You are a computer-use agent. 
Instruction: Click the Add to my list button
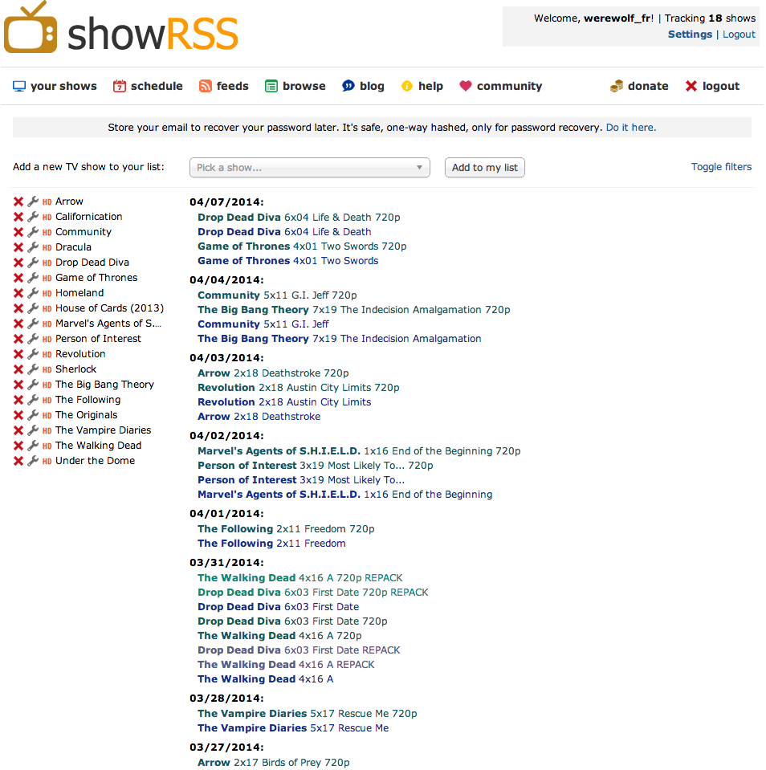click(485, 168)
